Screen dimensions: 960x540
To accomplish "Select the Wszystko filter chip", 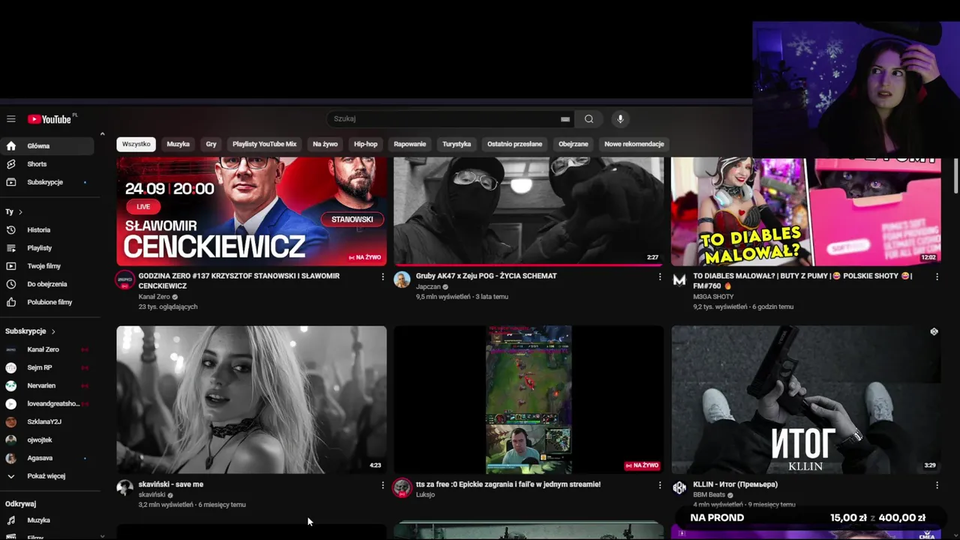I will [x=136, y=144].
